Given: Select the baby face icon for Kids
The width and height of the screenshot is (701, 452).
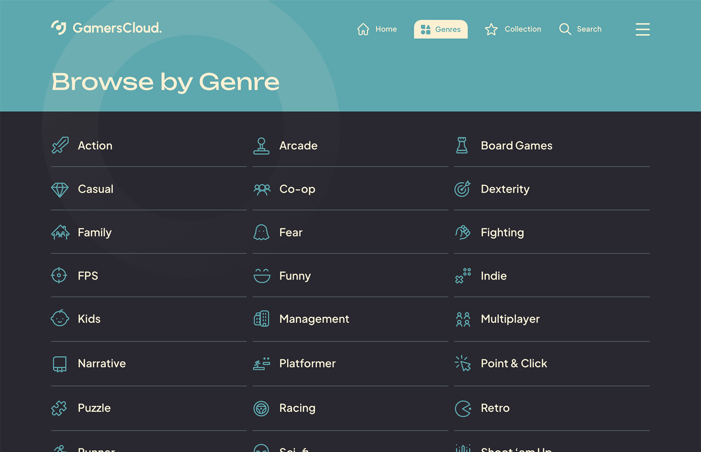Looking at the screenshot, I should [x=60, y=318].
